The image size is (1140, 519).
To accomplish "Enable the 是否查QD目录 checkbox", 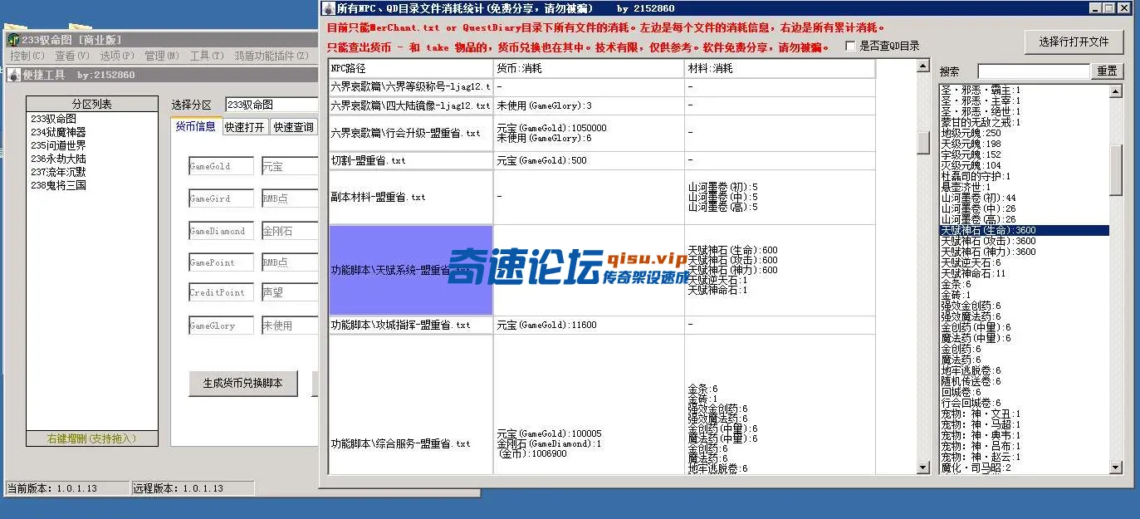I will (x=850, y=47).
